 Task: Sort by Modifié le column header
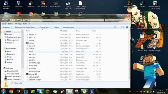(64, 31)
